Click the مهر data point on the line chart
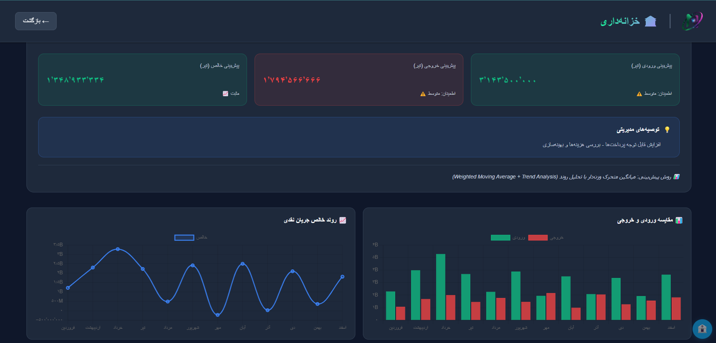The height and width of the screenshot is (343, 716). pos(218,315)
